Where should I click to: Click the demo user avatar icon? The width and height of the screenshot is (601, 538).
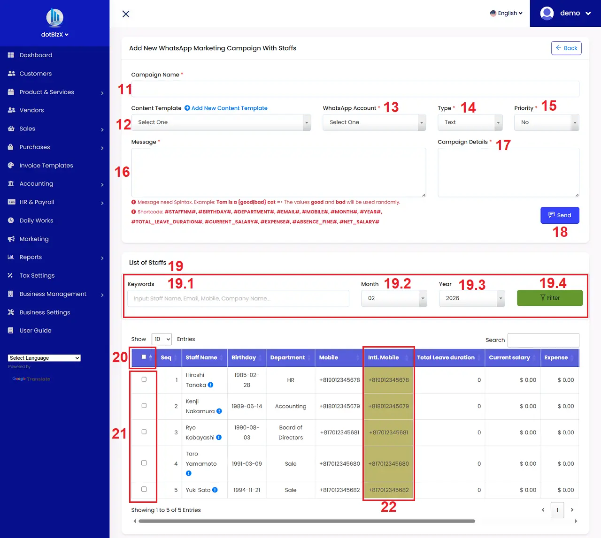pos(547,13)
